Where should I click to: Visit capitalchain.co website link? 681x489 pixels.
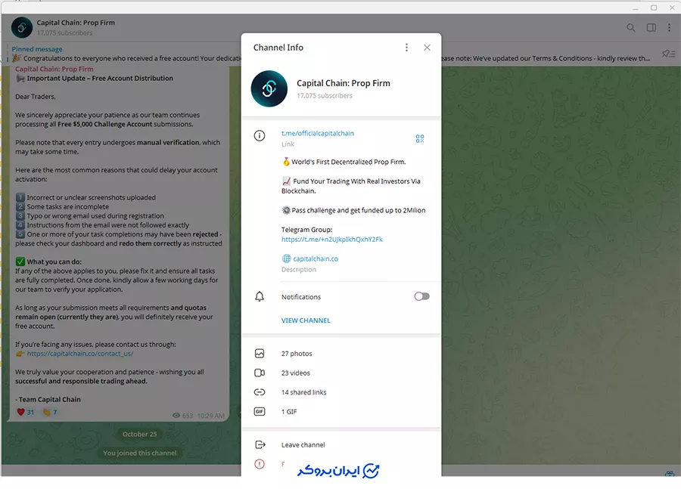tap(315, 258)
